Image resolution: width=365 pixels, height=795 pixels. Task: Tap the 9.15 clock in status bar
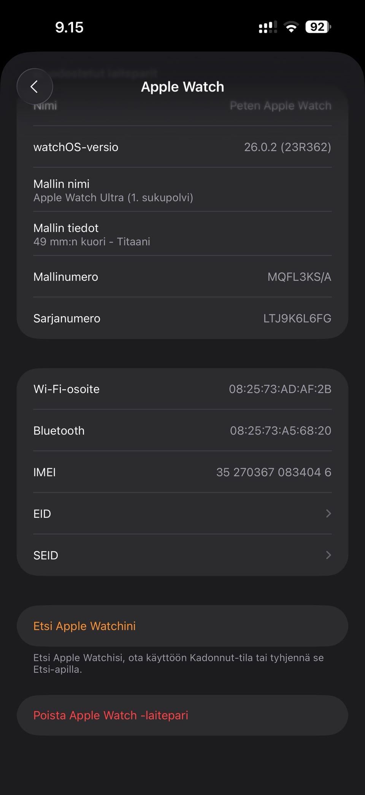click(x=69, y=27)
